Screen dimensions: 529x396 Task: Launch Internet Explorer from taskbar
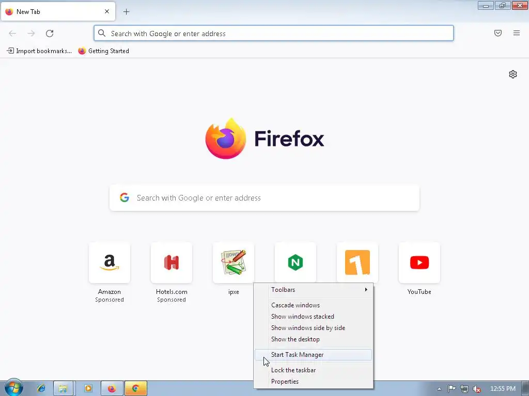click(x=41, y=388)
